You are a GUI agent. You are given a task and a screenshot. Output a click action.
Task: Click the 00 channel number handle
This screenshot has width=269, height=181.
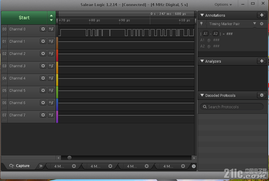point(4,31)
